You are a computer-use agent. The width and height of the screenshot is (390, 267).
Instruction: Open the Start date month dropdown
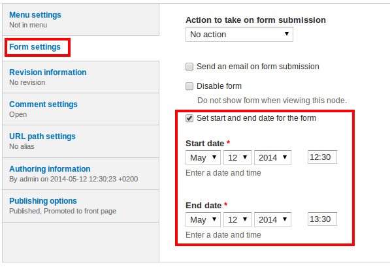tap(203, 157)
